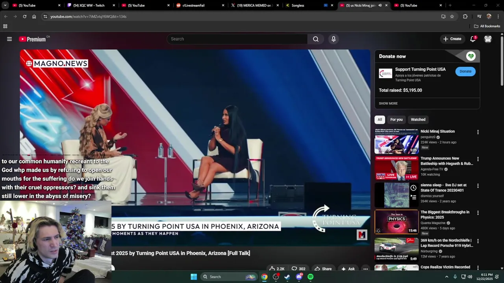Click the YouTube search input field
The height and width of the screenshot is (283, 504).
click(x=237, y=39)
